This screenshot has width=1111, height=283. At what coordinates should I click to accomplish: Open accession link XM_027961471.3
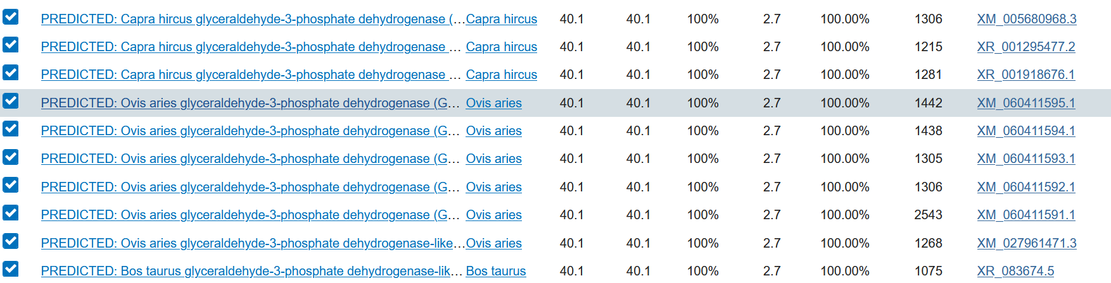click(x=1027, y=243)
